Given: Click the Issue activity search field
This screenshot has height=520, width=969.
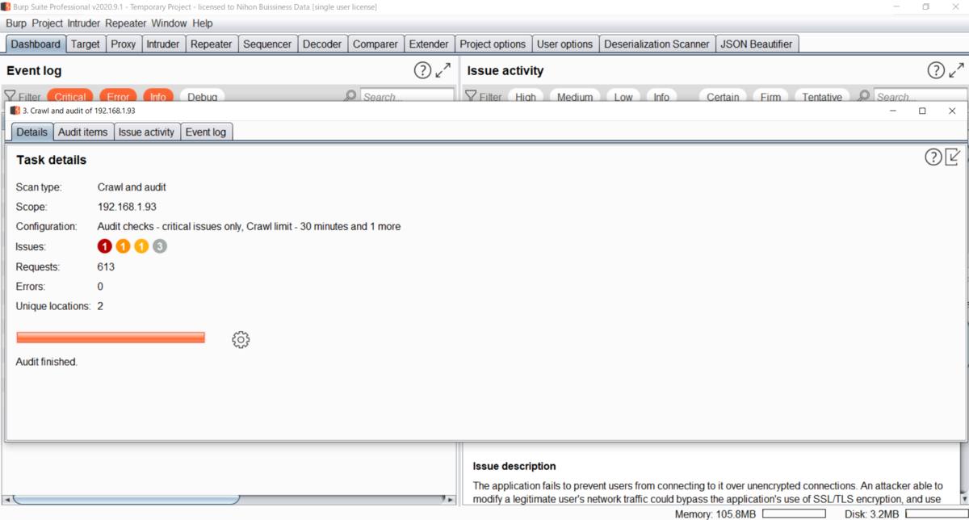Looking at the screenshot, I should [919, 97].
